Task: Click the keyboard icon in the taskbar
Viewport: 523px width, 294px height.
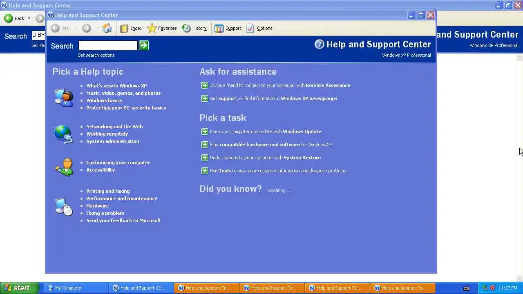Action: click(x=467, y=288)
